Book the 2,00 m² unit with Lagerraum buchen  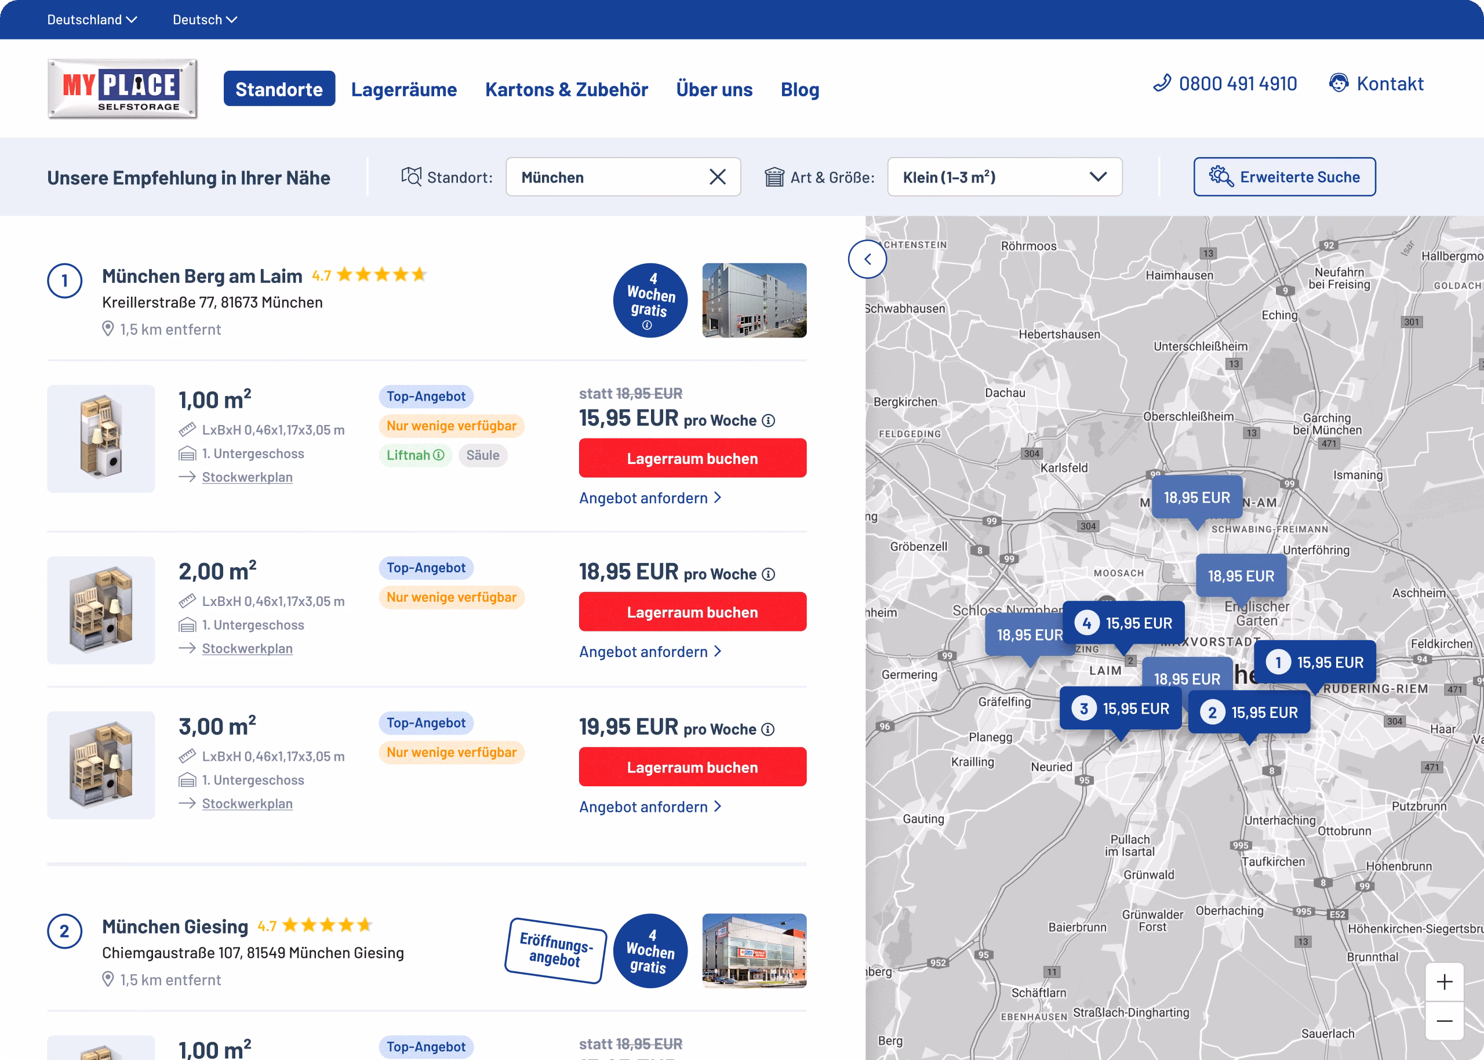[x=693, y=612]
